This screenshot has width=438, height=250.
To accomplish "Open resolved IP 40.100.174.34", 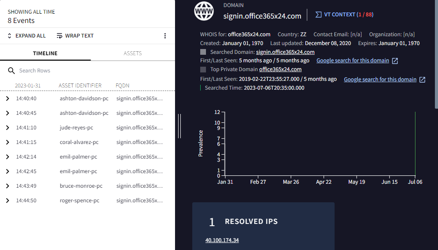I will (222, 240).
